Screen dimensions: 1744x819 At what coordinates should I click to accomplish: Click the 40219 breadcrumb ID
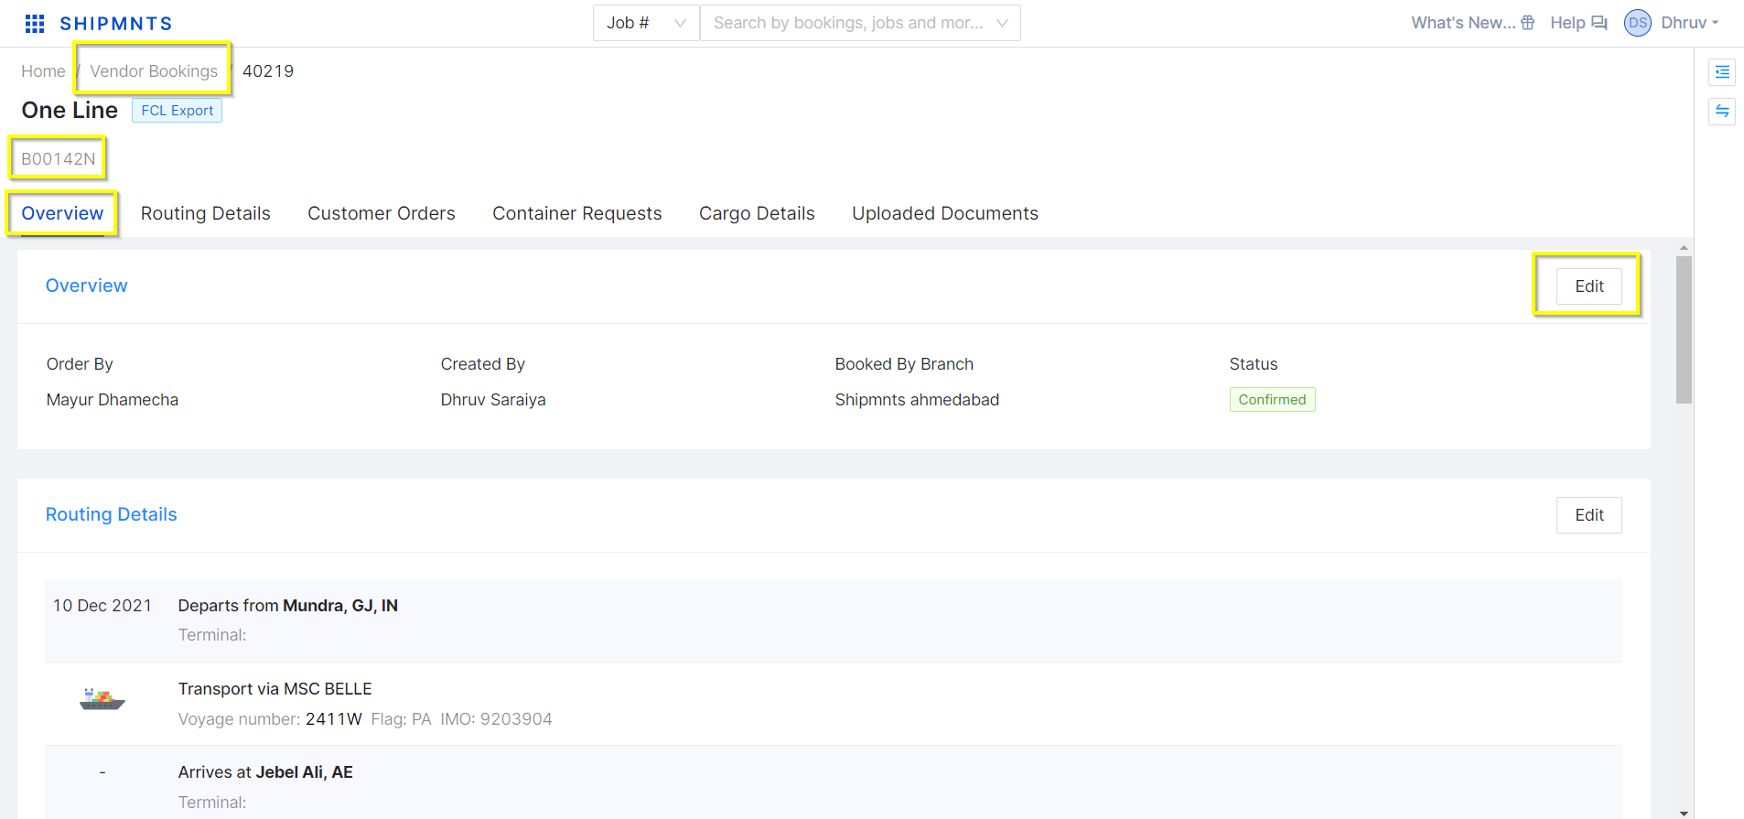(x=268, y=71)
